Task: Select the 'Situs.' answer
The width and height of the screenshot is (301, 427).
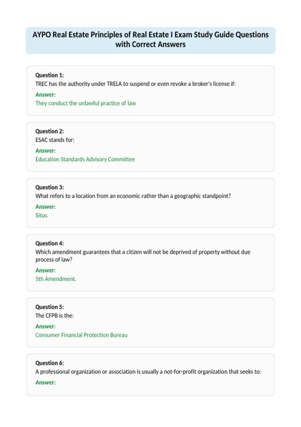Action: [x=42, y=215]
